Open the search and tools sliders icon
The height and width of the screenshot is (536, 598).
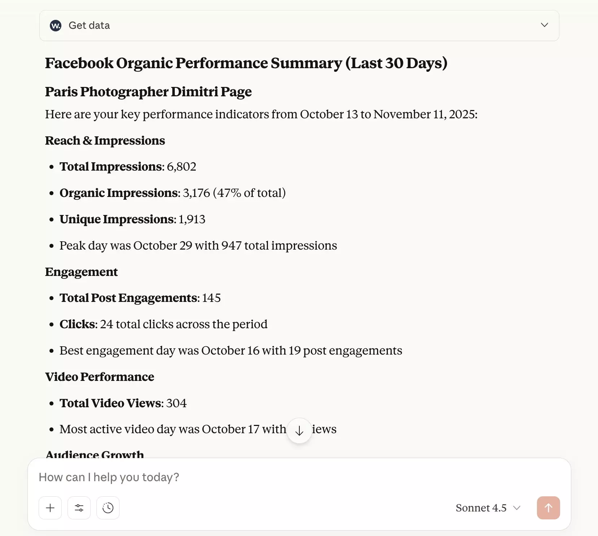79,508
